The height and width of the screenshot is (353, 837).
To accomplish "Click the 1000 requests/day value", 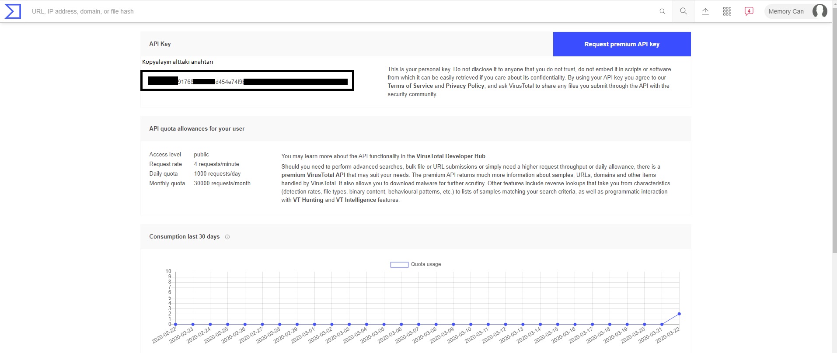I will [217, 173].
